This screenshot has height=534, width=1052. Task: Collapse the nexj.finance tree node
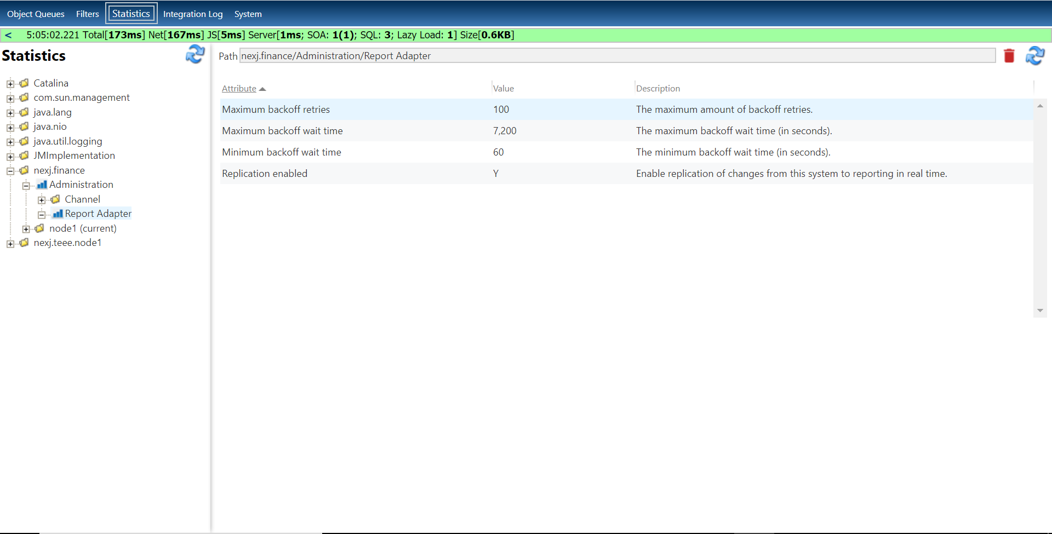coord(10,170)
